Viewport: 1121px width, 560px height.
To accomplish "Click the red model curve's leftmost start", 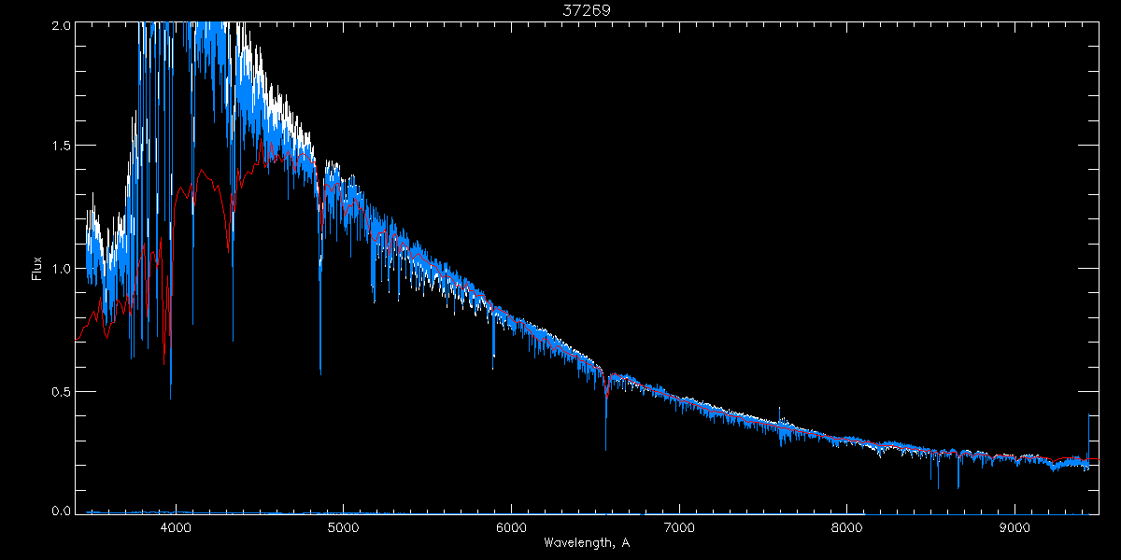I will point(77,339).
